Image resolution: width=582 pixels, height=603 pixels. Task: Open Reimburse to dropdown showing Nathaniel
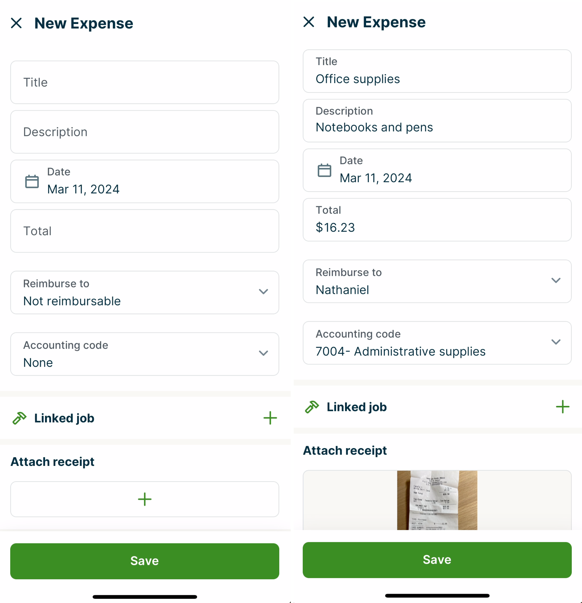[x=556, y=280]
